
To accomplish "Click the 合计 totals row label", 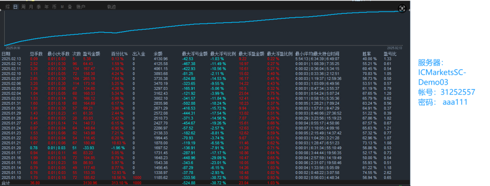I will tap(6, 183).
